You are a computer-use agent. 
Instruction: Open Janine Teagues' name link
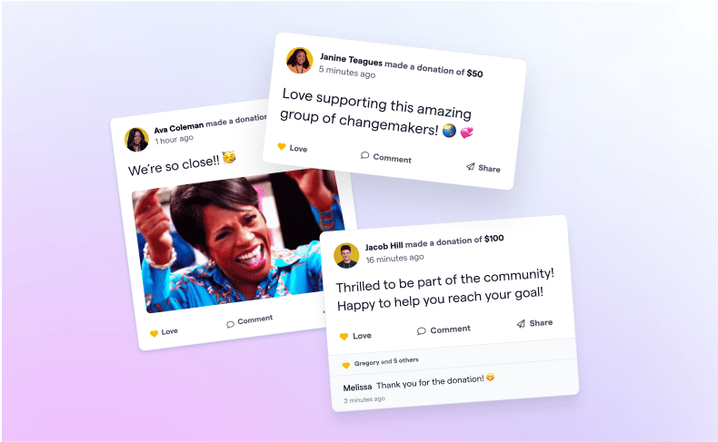(x=351, y=59)
